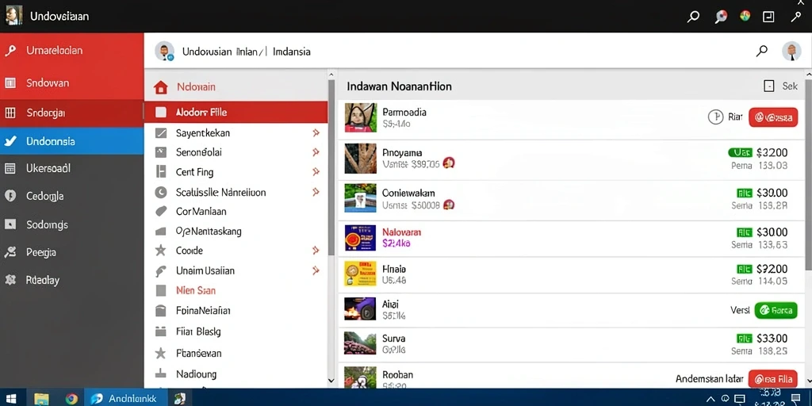
Task: Click the tag icon beside CorNaniaan
Action: coord(161,211)
